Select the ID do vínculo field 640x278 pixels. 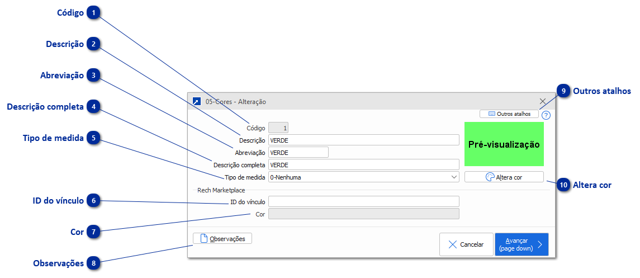pos(364,201)
